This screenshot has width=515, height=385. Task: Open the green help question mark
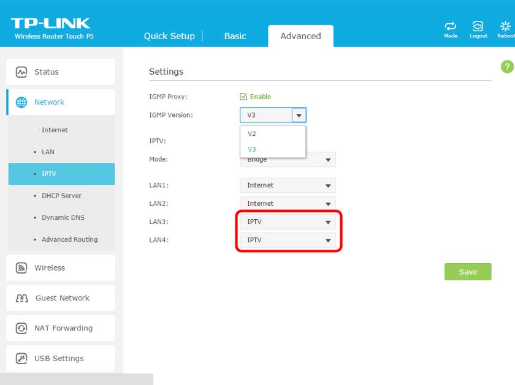click(506, 67)
